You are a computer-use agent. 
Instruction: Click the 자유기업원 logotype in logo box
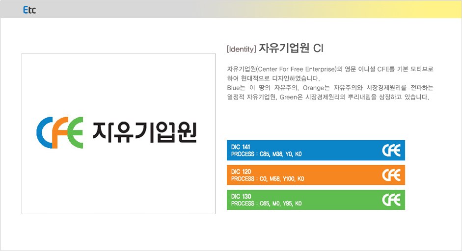pyautogui.click(x=144, y=133)
